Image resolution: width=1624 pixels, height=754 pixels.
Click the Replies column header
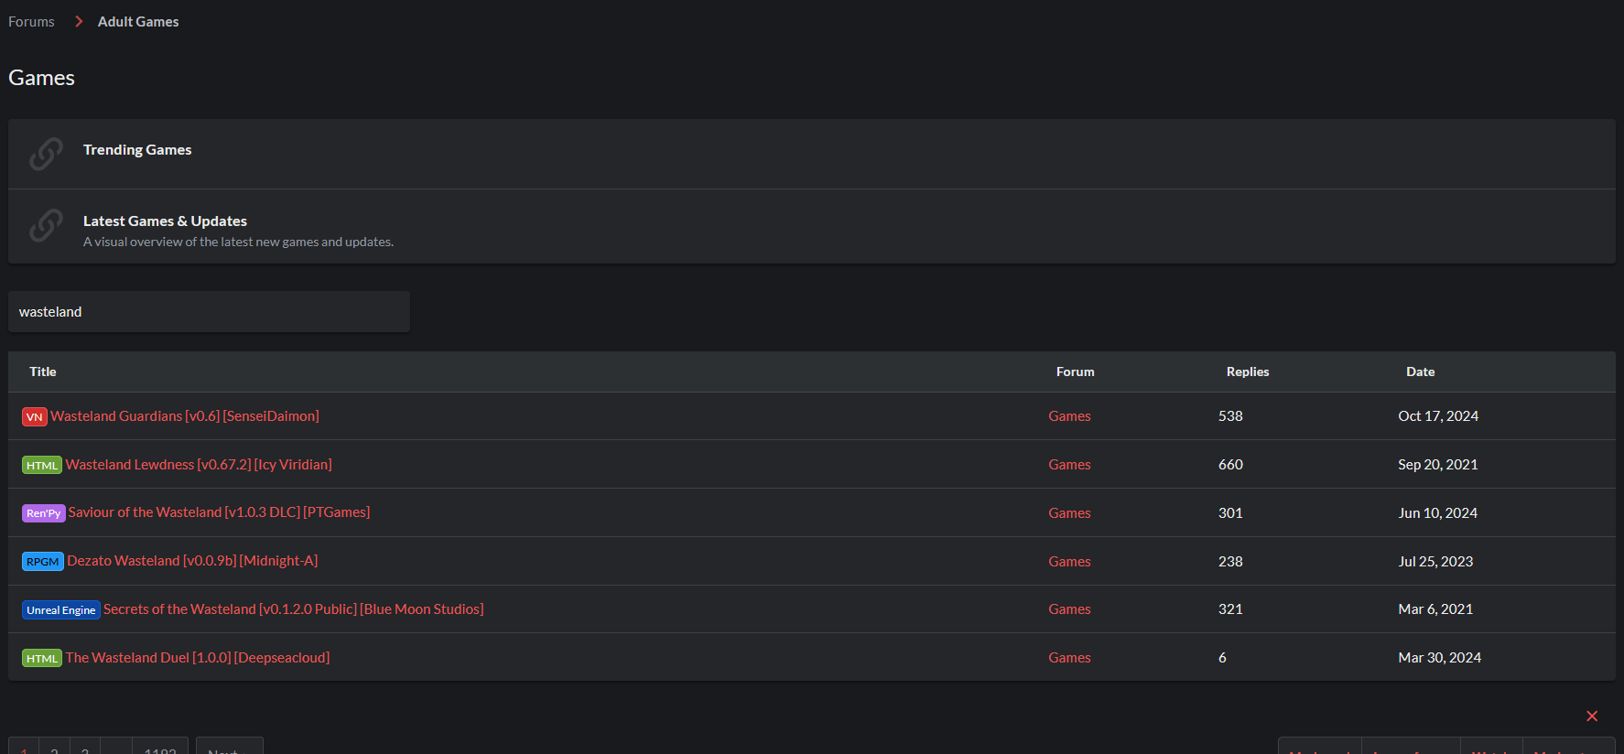pos(1248,372)
